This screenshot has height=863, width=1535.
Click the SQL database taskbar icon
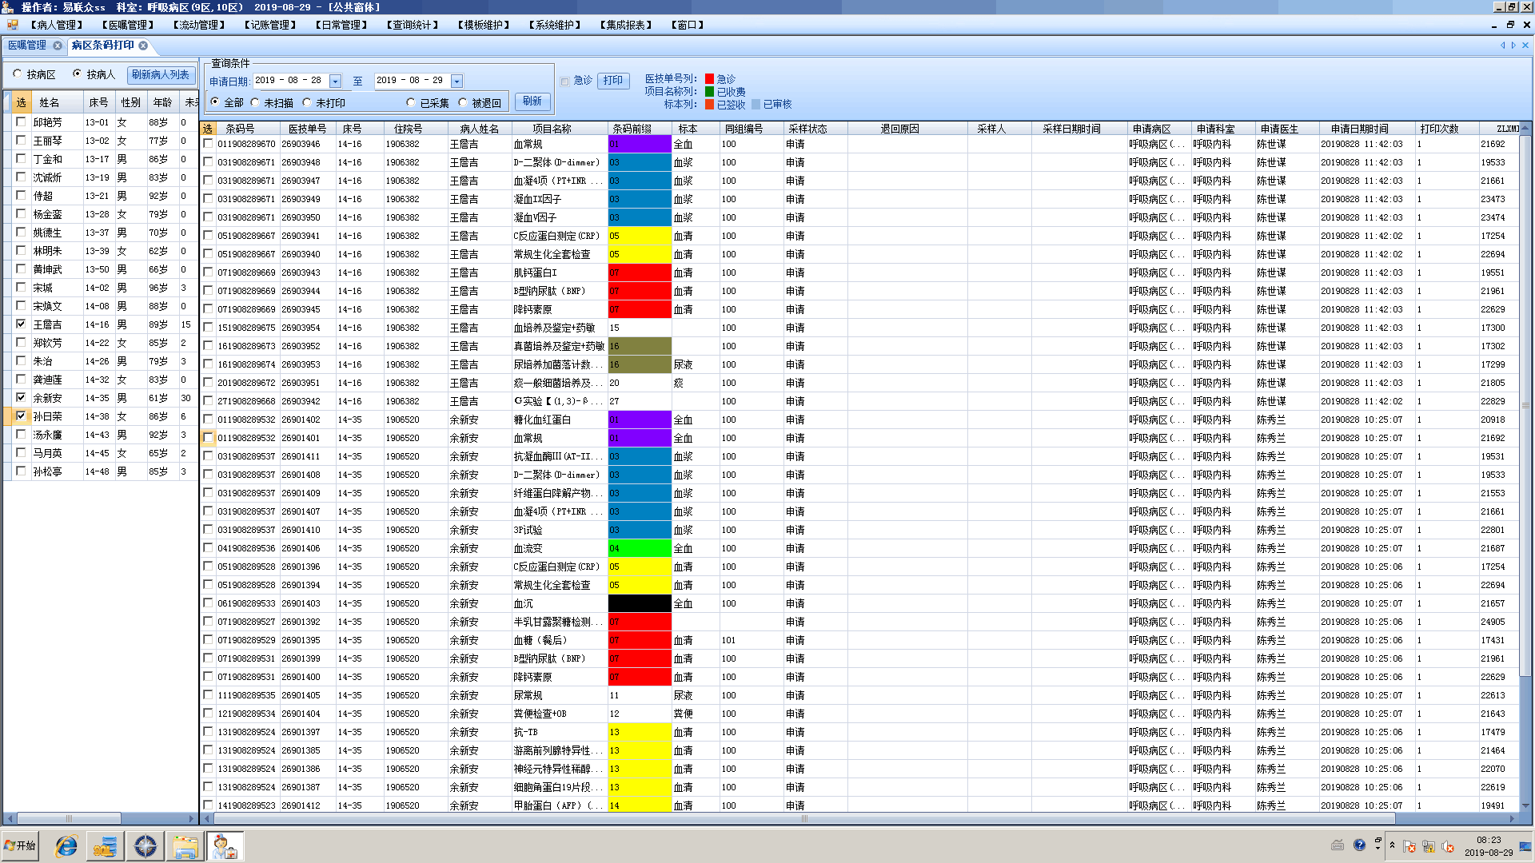tap(105, 846)
